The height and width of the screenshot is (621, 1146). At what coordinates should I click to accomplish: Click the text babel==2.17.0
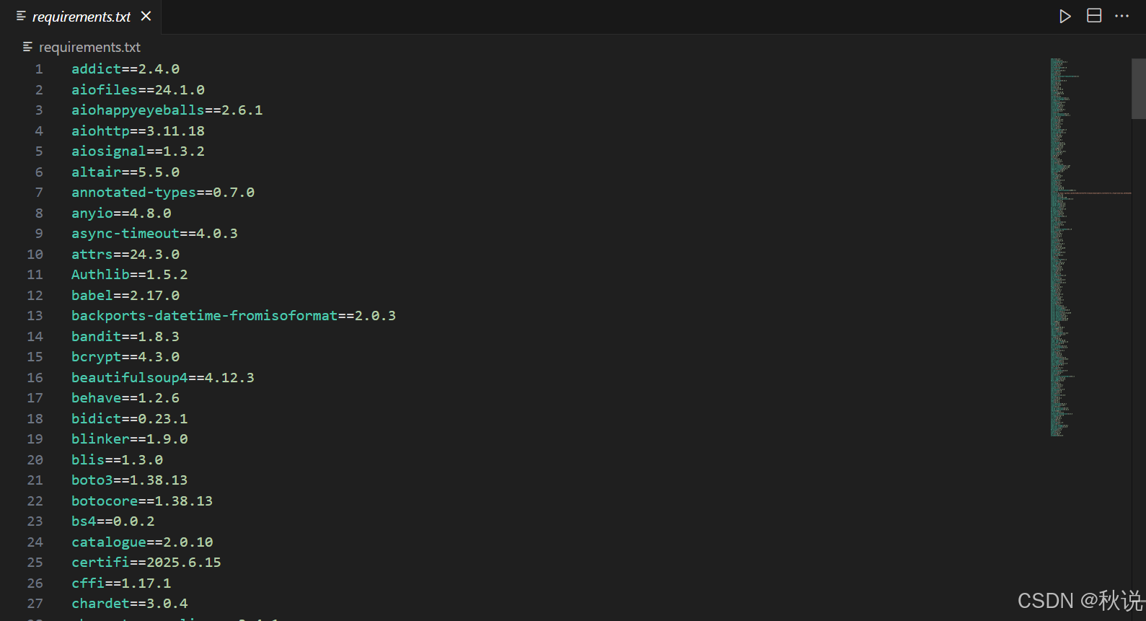(125, 296)
